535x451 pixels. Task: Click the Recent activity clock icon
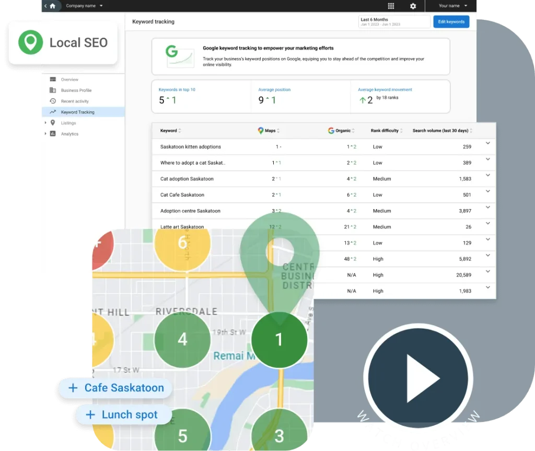click(x=53, y=101)
